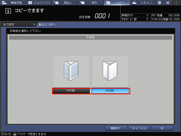Click the inside-print tri-fold illustration

point(110,71)
